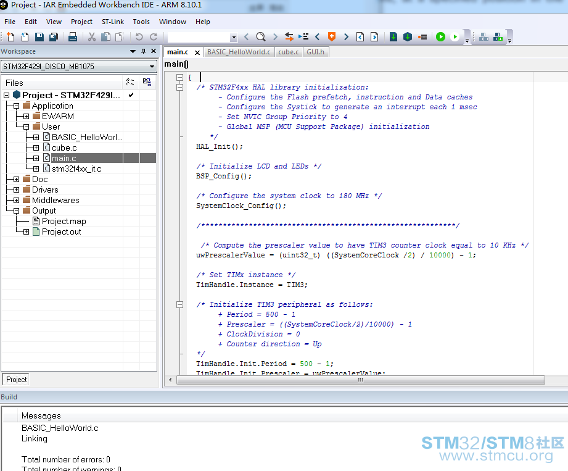Collapse the Output folder
This screenshot has height=471, width=568.
(x=16, y=211)
